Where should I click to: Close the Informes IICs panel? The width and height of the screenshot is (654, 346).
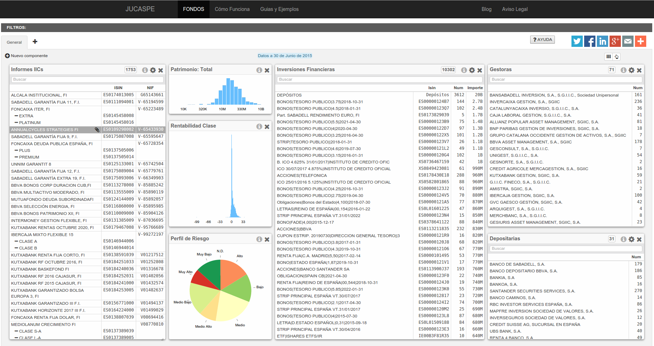point(161,70)
